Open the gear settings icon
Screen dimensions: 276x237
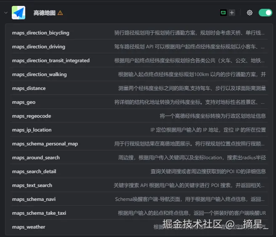249,13
